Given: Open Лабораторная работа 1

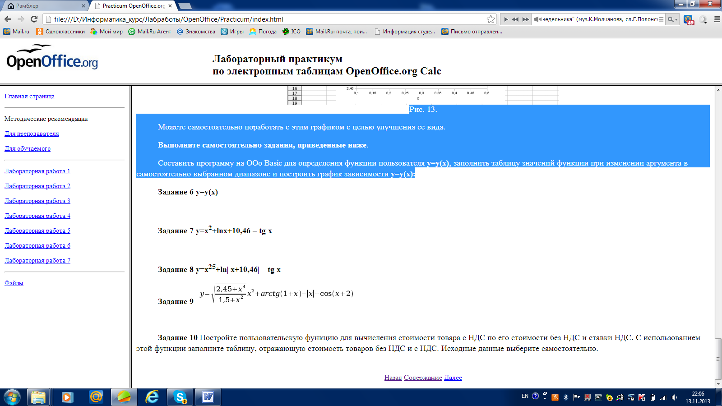Looking at the screenshot, I should [x=37, y=171].
